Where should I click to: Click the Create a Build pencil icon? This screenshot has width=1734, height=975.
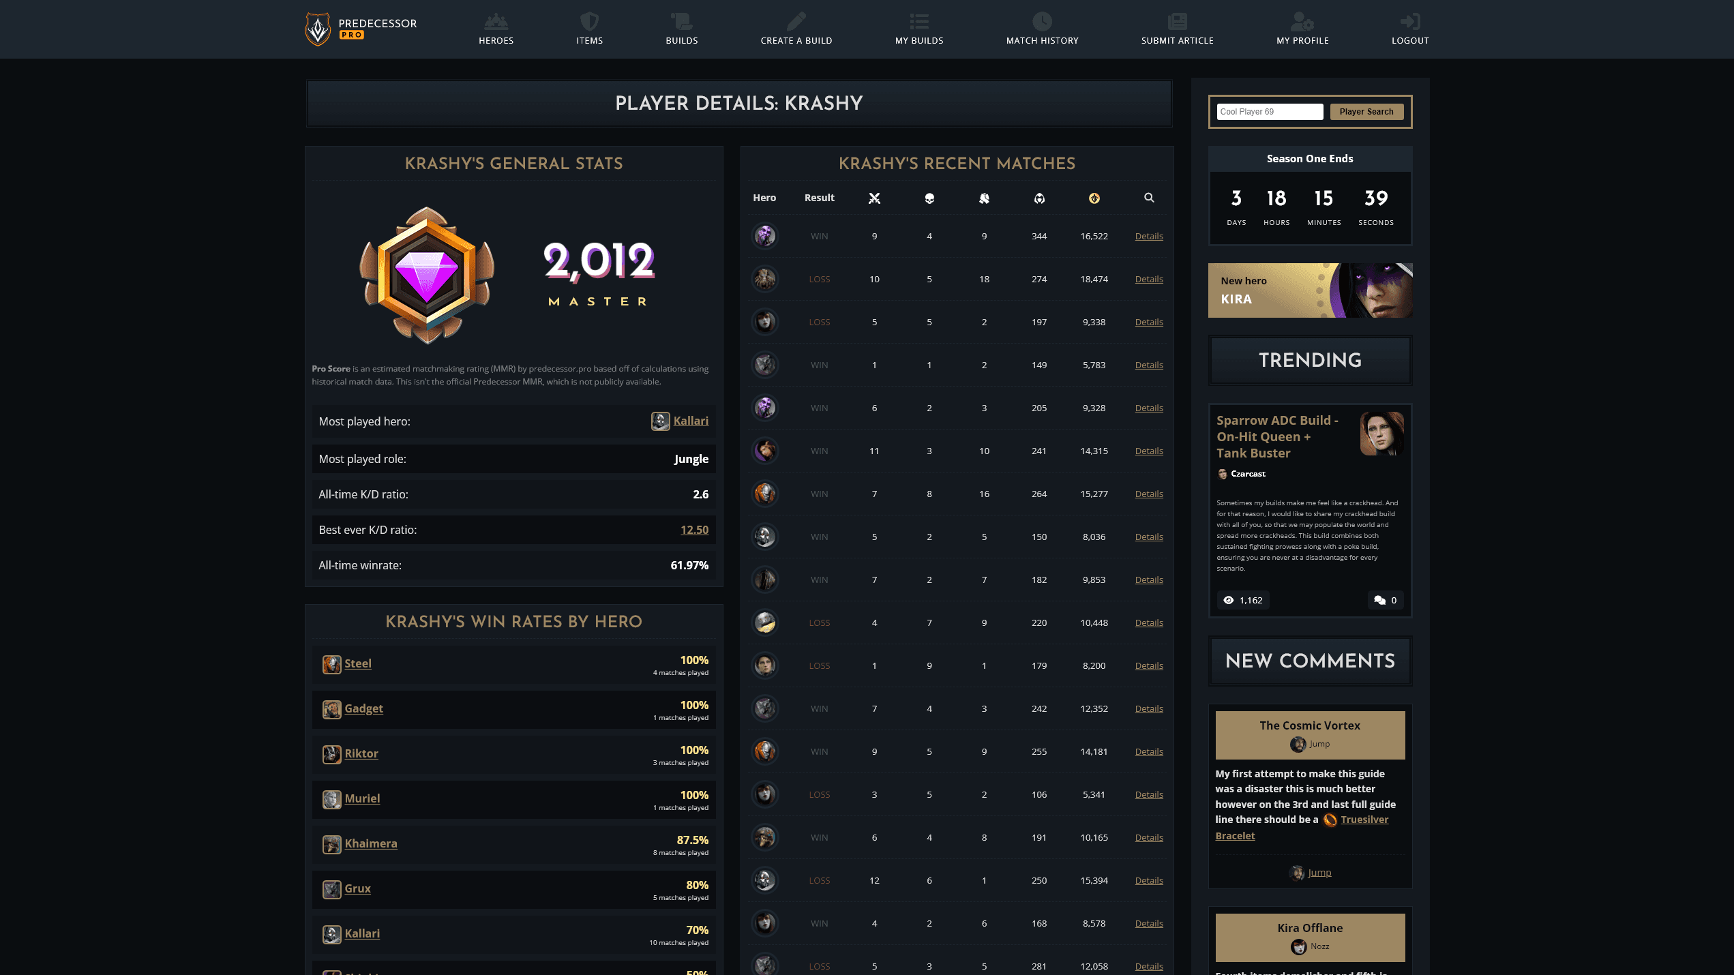pos(796,21)
